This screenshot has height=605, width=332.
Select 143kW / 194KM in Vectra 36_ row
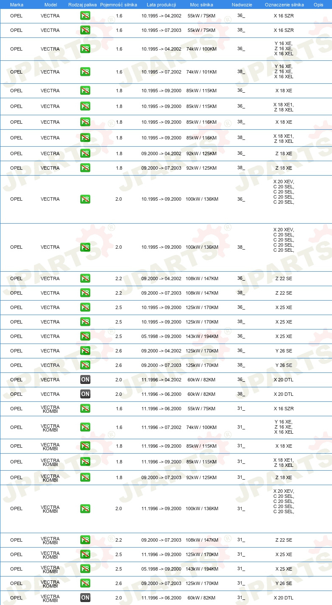click(x=201, y=336)
